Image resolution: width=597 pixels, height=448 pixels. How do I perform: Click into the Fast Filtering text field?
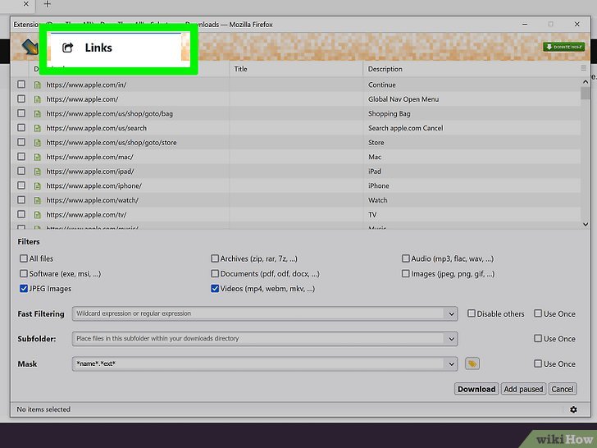[258, 313]
